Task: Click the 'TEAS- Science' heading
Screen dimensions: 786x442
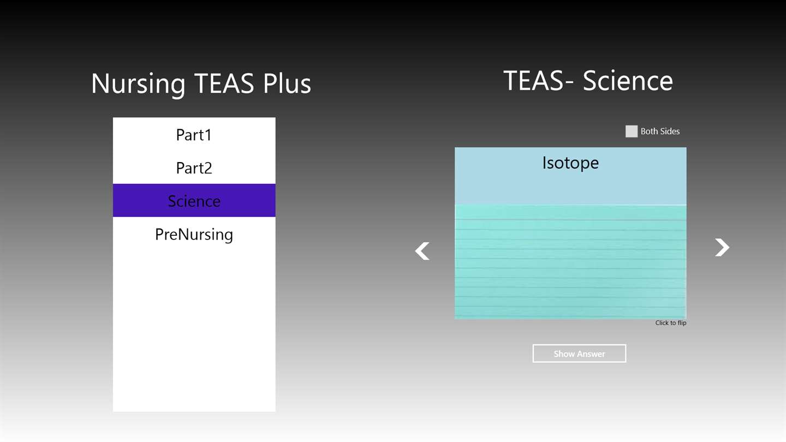Action: [x=588, y=80]
